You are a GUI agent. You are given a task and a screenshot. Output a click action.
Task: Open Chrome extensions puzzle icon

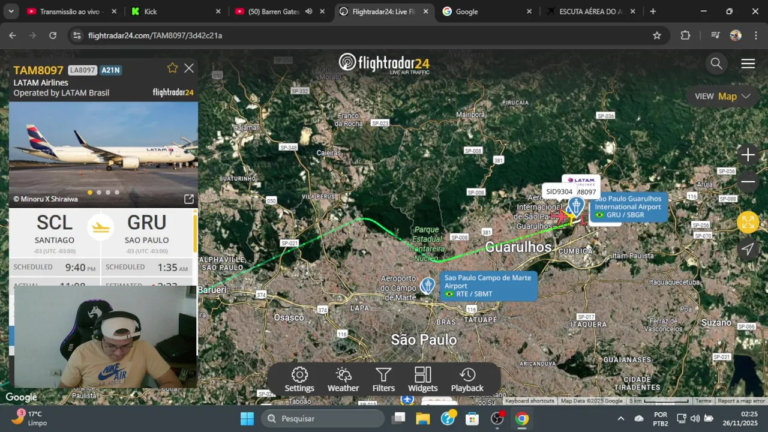(685, 35)
